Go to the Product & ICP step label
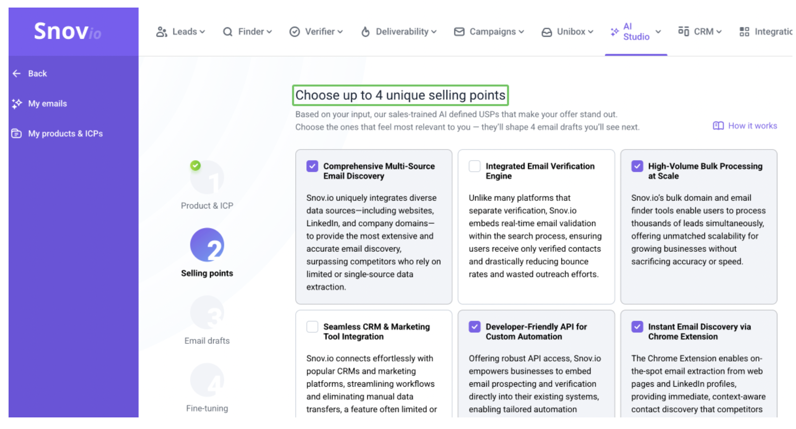The height and width of the screenshot is (429, 796). [x=207, y=206]
